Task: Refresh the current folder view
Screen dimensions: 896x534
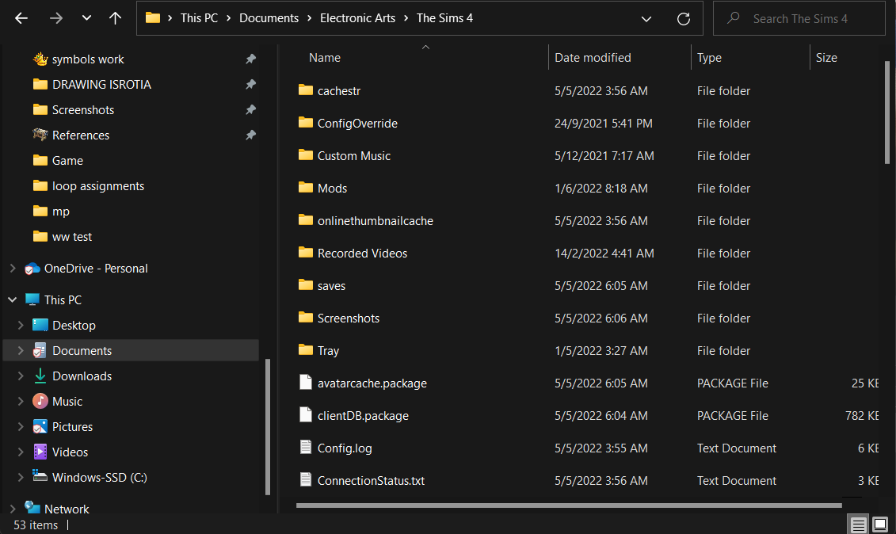Action: (684, 19)
